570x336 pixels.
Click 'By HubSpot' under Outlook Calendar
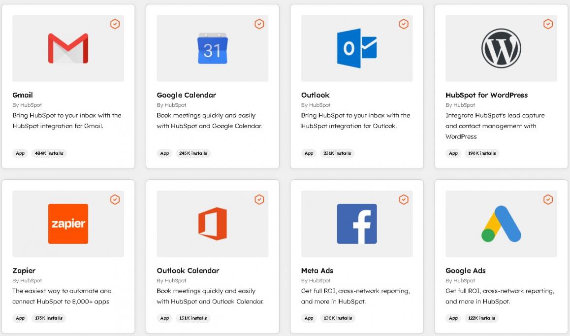pos(171,281)
